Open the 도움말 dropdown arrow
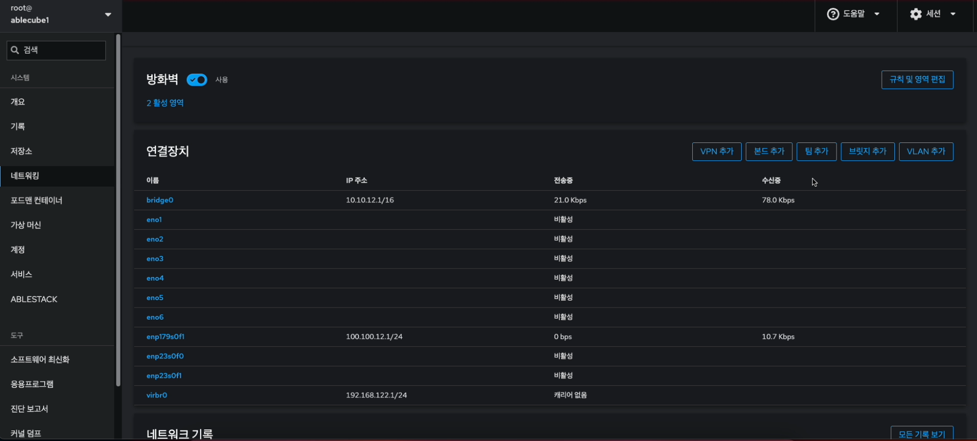The width and height of the screenshot is (977, 441). tap(877, 14)
